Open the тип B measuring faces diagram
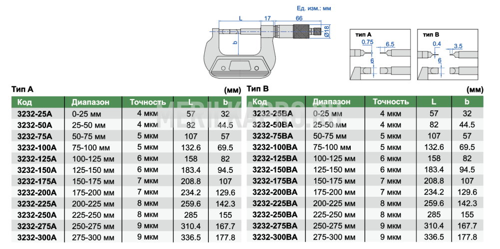This screenshot has height=249, width=500. coord(448,54)
